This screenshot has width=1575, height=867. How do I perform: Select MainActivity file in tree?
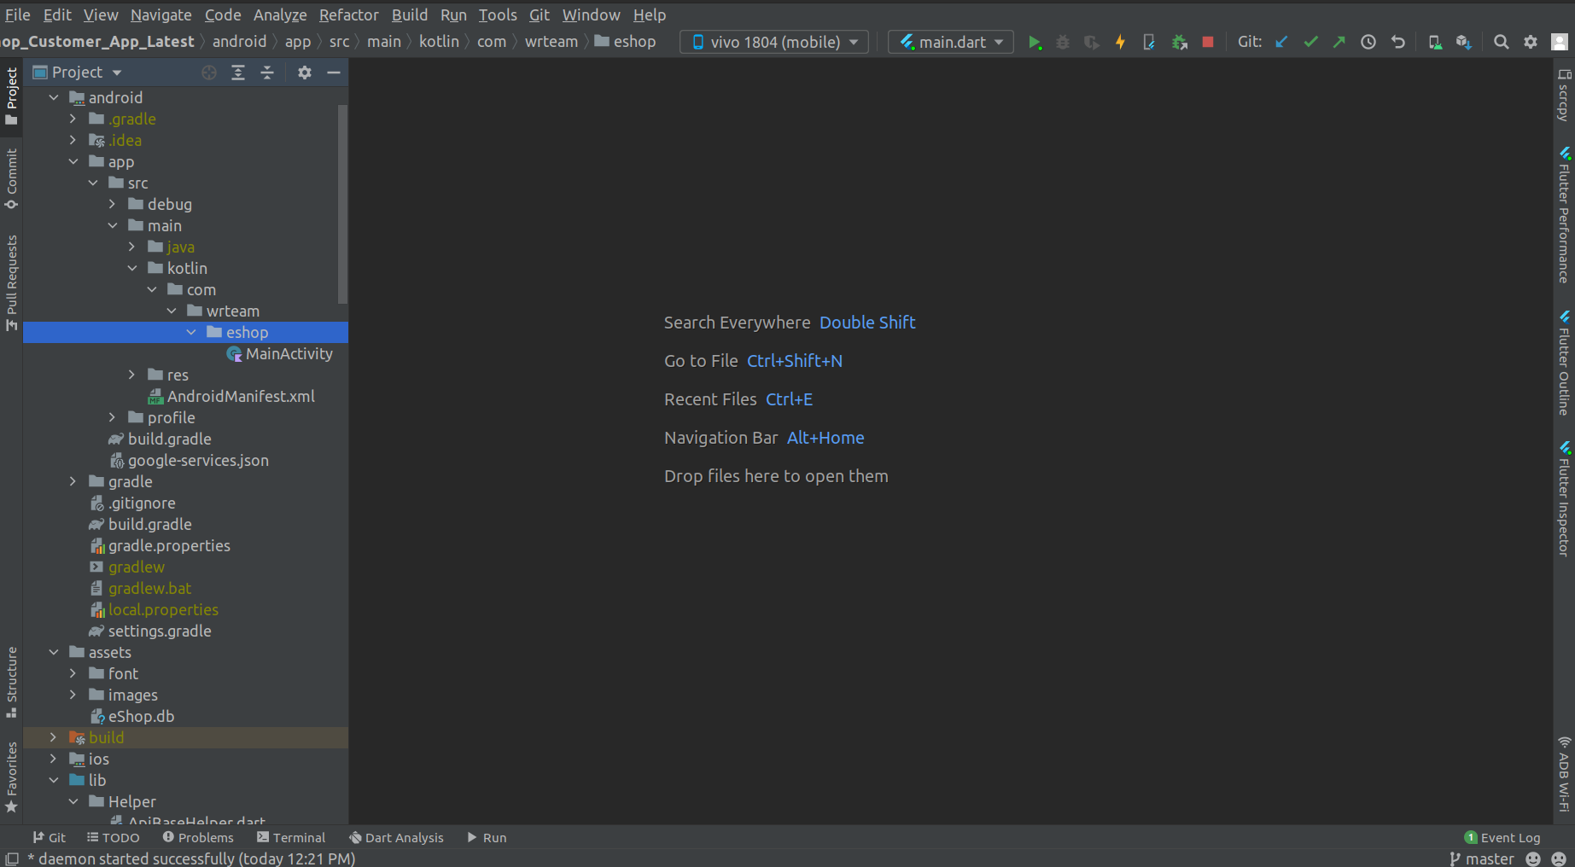pos(280,353)
